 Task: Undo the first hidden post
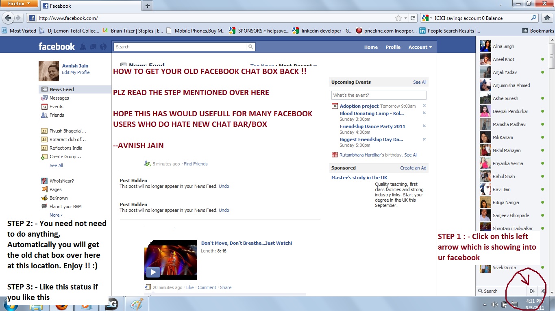(x=224, y=186)
